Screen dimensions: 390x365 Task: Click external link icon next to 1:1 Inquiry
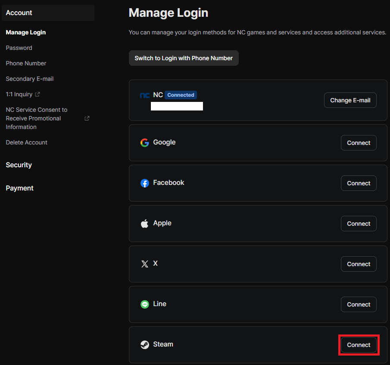tap(37, 94)
